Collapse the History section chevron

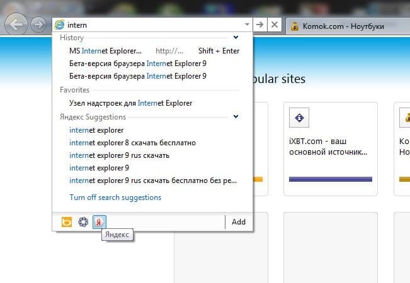236,37
